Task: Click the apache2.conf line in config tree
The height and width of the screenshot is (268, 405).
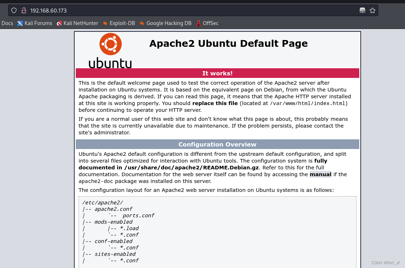Action: 113,209
